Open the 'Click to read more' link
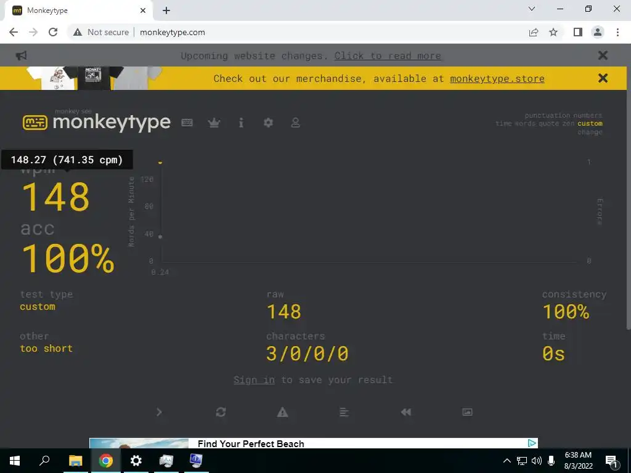Image resolution: width=631 pixels, height=473 pixels. [x=388, y=56]
